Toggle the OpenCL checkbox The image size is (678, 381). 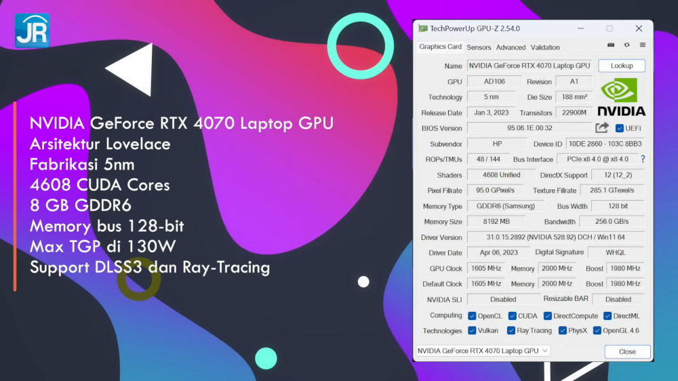(472, 316)
